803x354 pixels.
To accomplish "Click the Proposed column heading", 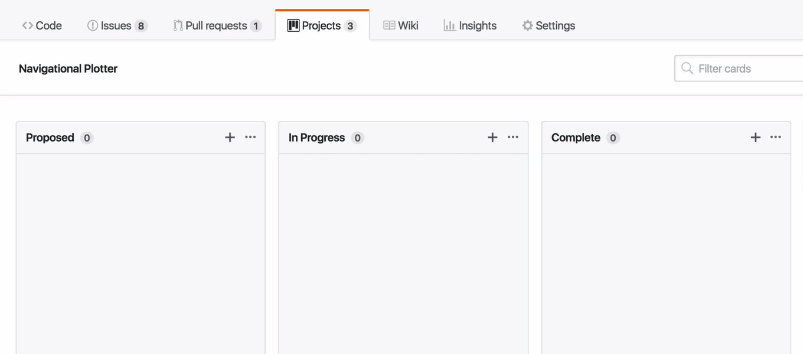I will click(x=50, y=137).
